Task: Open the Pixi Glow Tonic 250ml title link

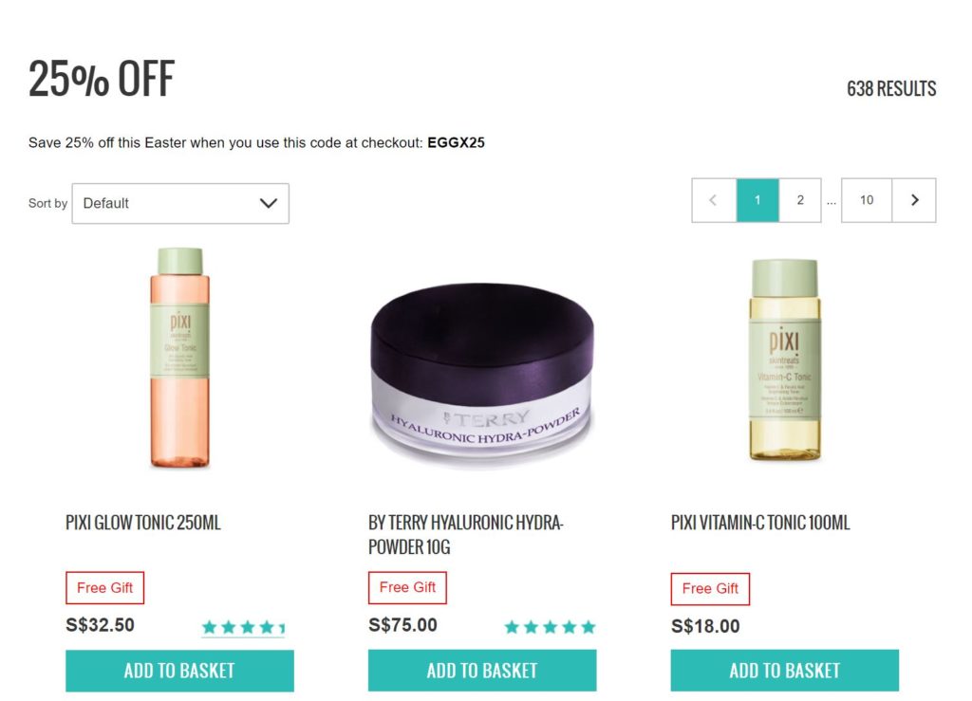Action: point(143,523)
